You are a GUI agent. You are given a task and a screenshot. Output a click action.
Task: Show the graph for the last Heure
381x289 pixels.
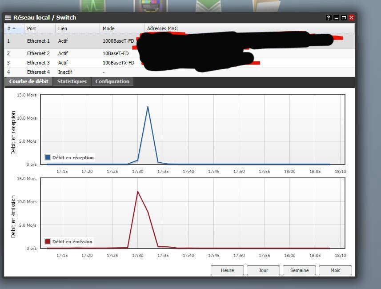tap(227, 270)
